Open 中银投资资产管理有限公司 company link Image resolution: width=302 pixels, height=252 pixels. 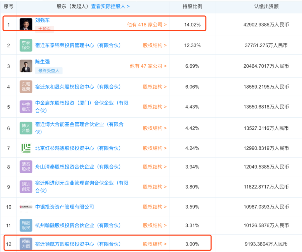coord(65,207)
